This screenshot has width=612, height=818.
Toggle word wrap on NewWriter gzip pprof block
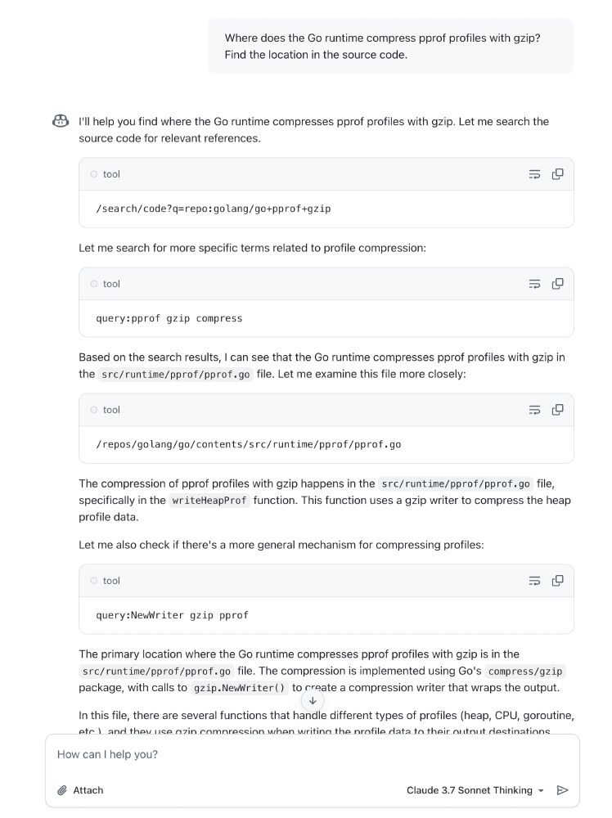534,581
